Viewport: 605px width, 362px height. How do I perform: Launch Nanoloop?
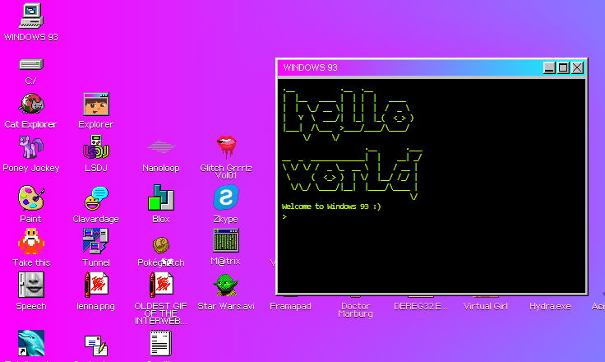click(161, 146)
